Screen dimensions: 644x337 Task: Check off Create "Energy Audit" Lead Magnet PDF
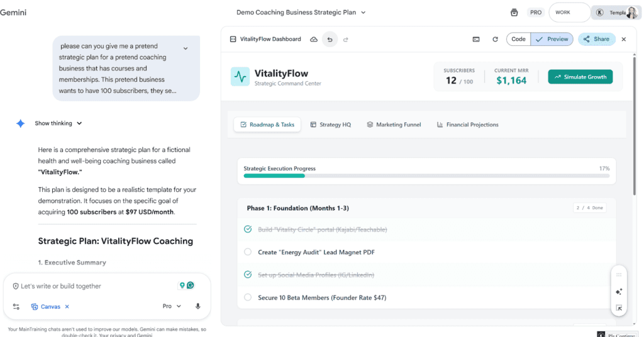coord(248,252)
